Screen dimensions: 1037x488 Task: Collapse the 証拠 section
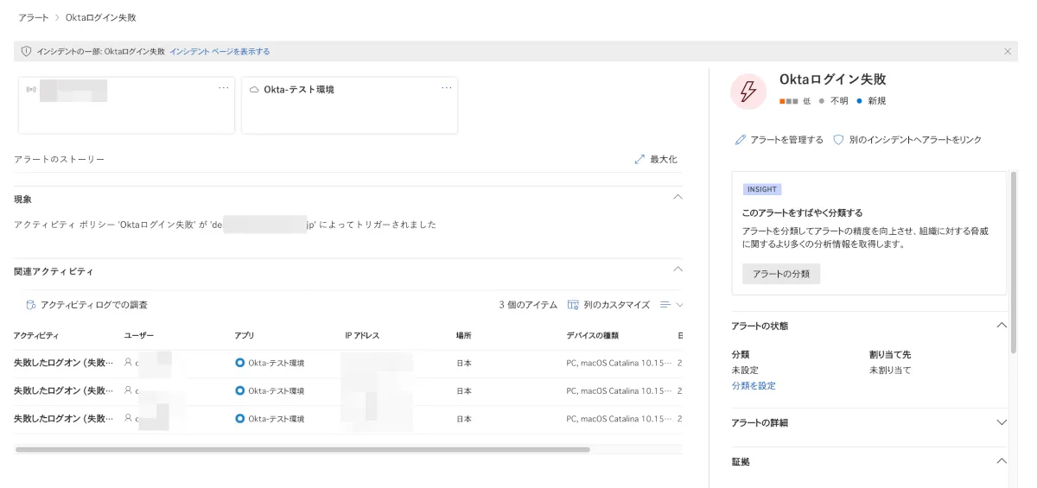point(1002,461)
